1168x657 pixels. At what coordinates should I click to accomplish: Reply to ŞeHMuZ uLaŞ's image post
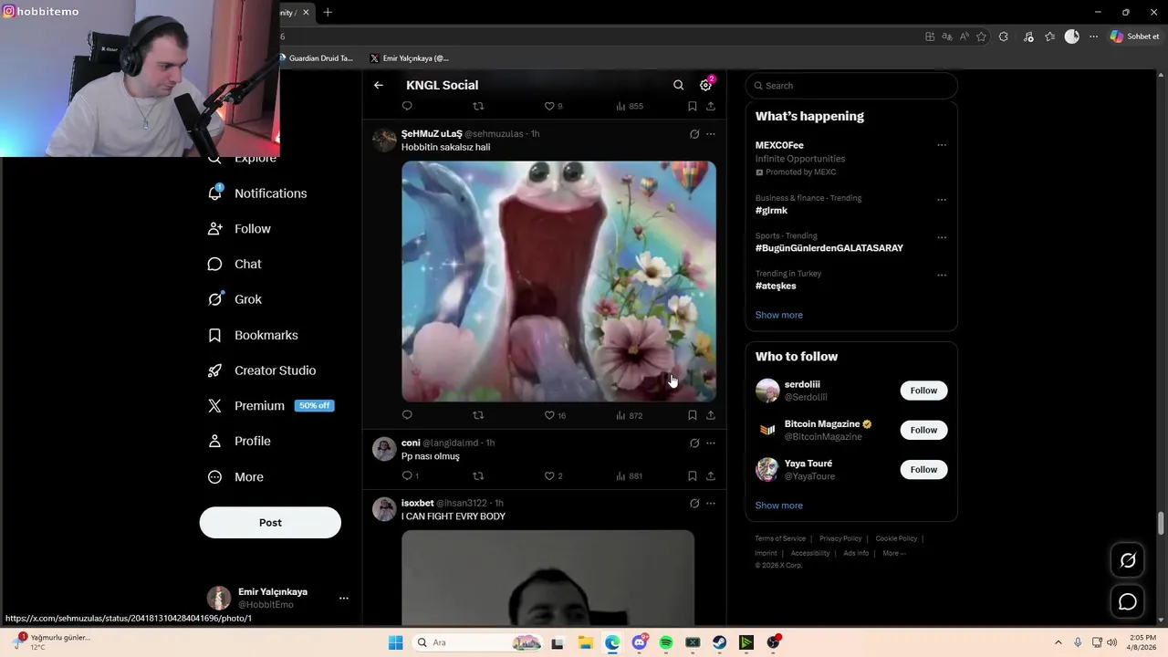tap(407, 415)
